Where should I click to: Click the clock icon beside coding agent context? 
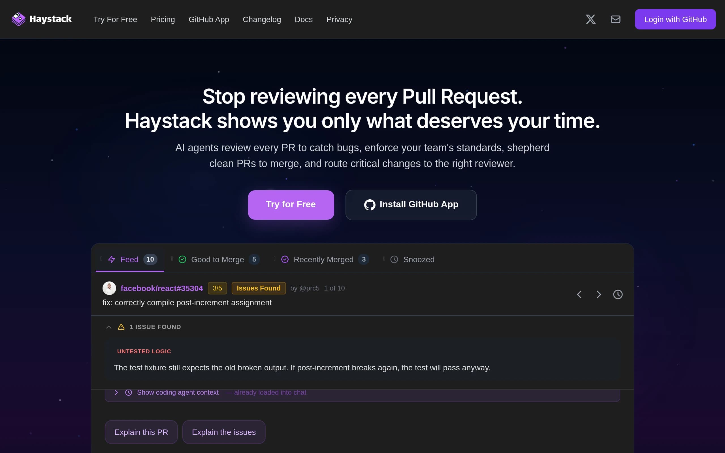click(x=129, y=392)
